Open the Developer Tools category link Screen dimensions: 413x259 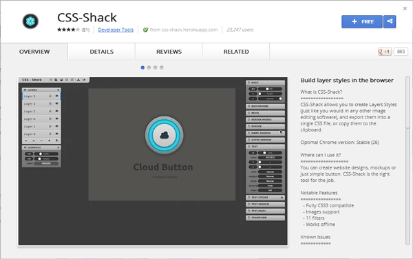click(116, 30)
